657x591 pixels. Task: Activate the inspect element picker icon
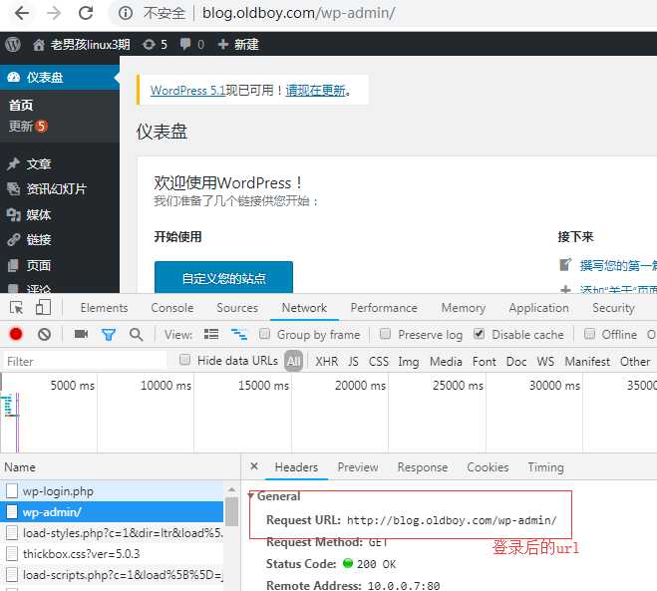17,308
